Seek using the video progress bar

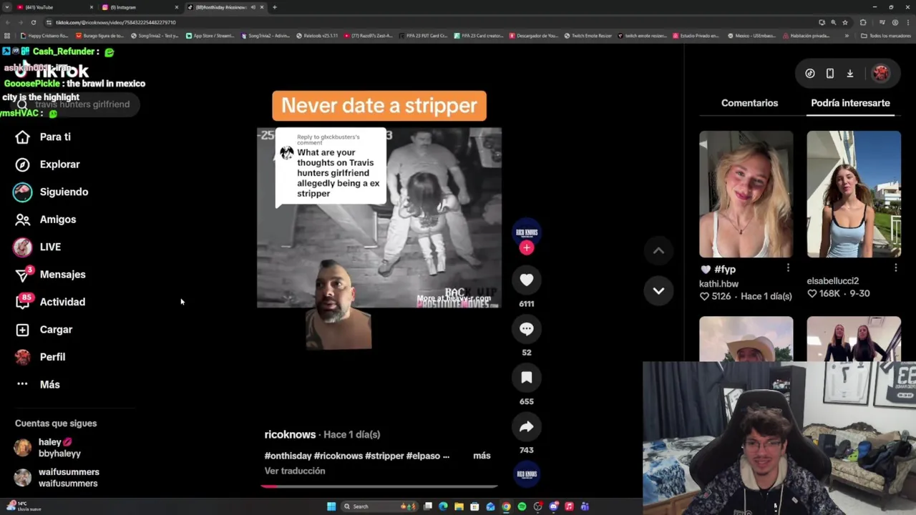tap(379, 486)
